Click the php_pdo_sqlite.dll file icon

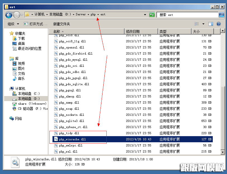[56, 84]
